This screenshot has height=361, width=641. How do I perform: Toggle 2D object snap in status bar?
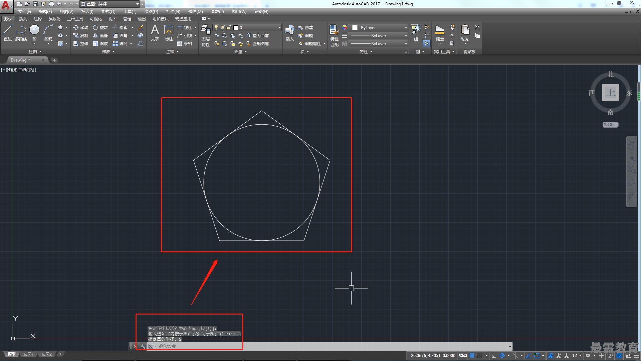pyautogui.click(x=537, y=356)
